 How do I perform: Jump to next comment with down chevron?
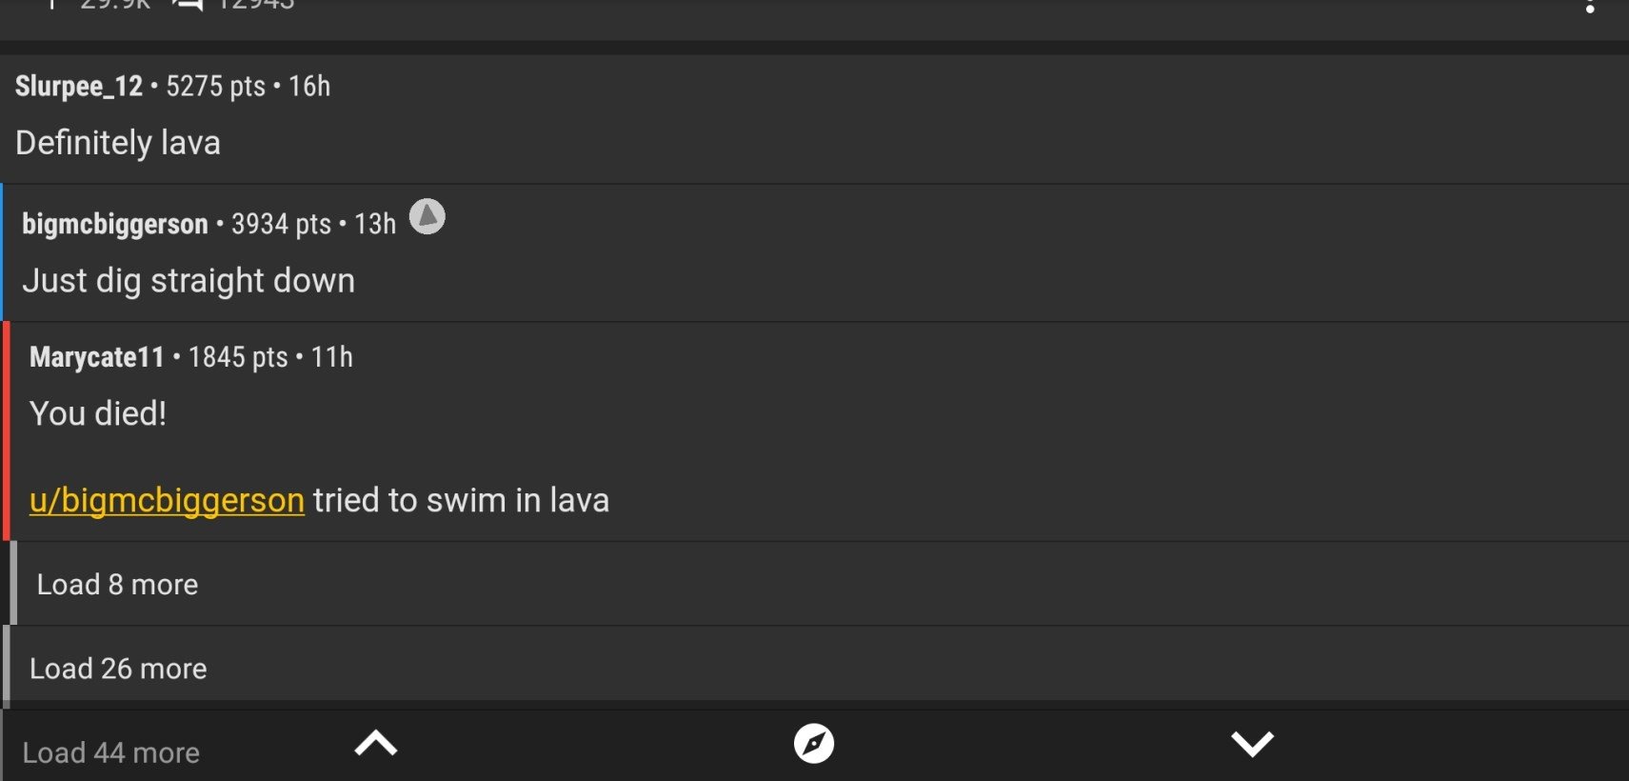pos(1252,744)
